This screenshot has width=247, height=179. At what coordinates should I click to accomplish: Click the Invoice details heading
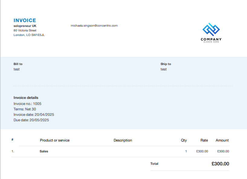[x=26, y=98]
